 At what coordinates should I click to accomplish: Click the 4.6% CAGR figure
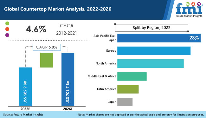(36, 29)
